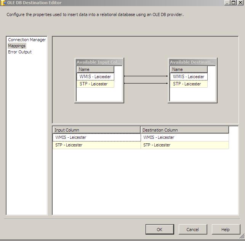Click Name header in Available Input Columns box

[95, 69]
